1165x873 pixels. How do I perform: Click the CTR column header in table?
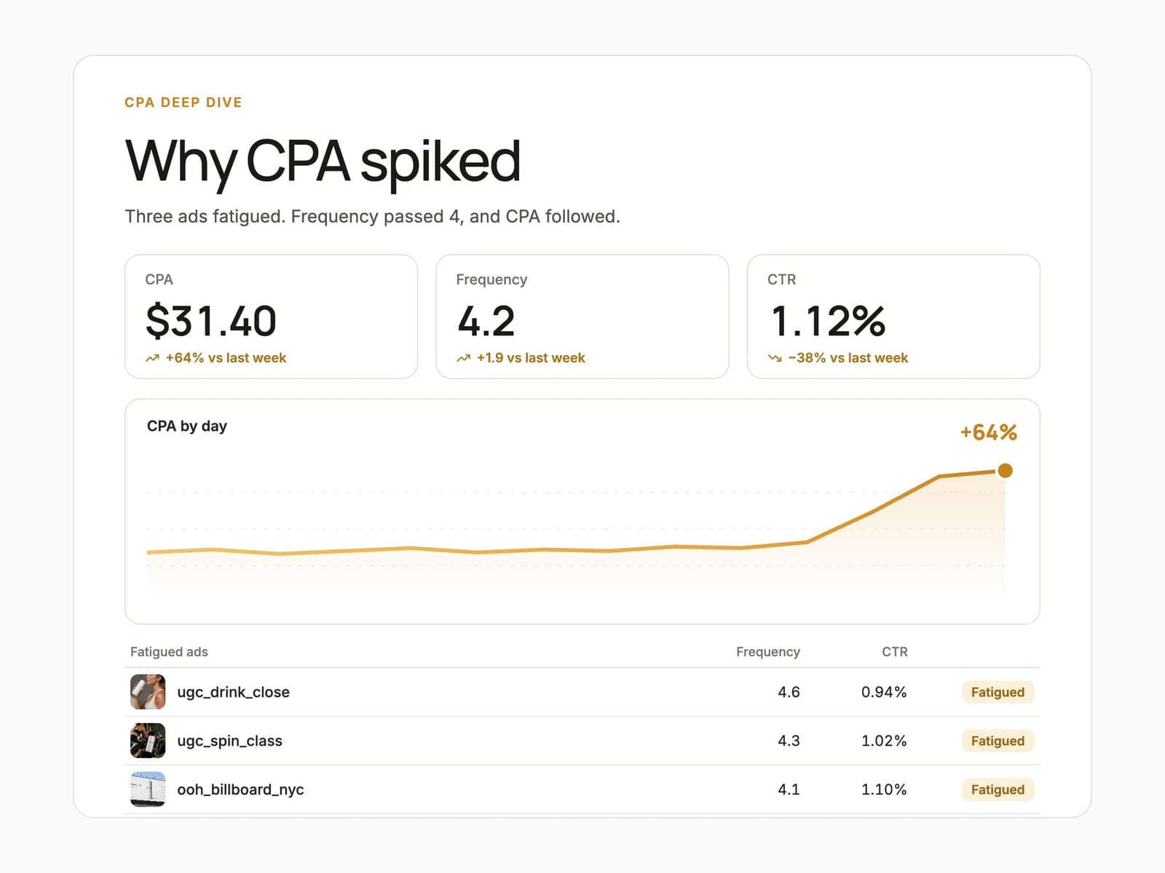pos(894,652)
